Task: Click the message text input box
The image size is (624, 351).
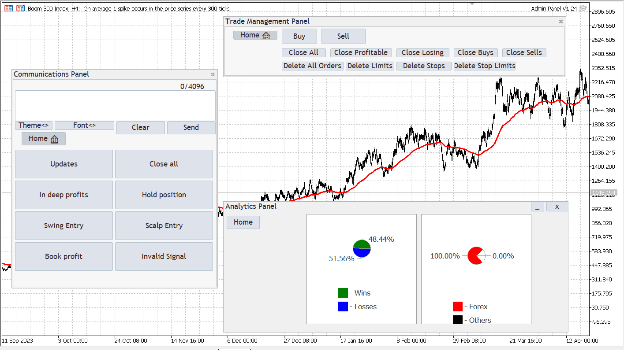Action: click(115, 106)
